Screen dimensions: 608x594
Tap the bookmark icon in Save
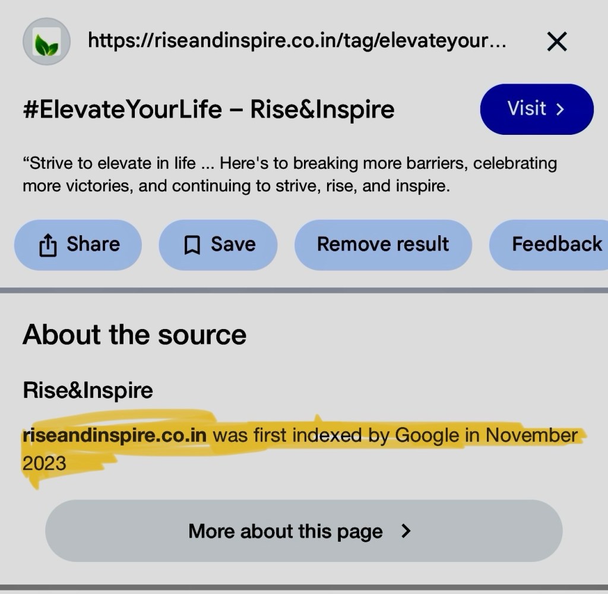[192, 245]
